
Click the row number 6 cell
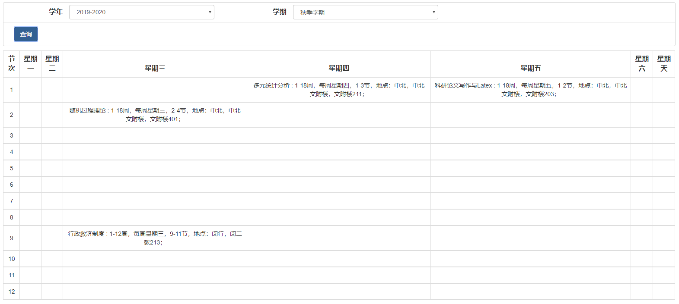coord(12,185)
